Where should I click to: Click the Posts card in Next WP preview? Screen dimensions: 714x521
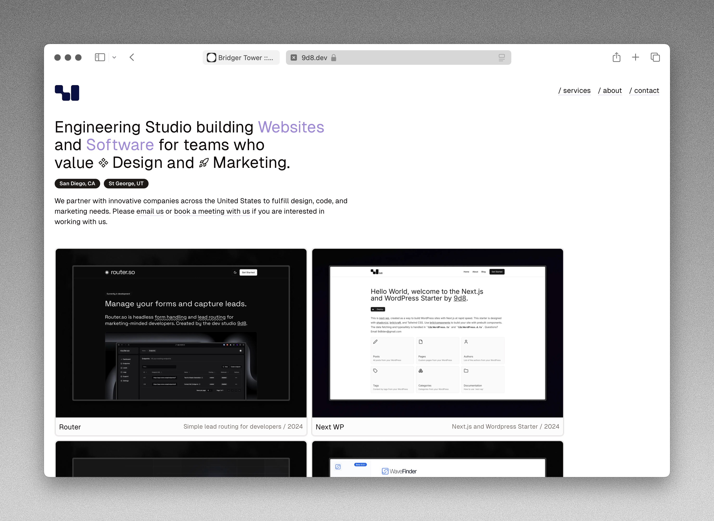392,351
